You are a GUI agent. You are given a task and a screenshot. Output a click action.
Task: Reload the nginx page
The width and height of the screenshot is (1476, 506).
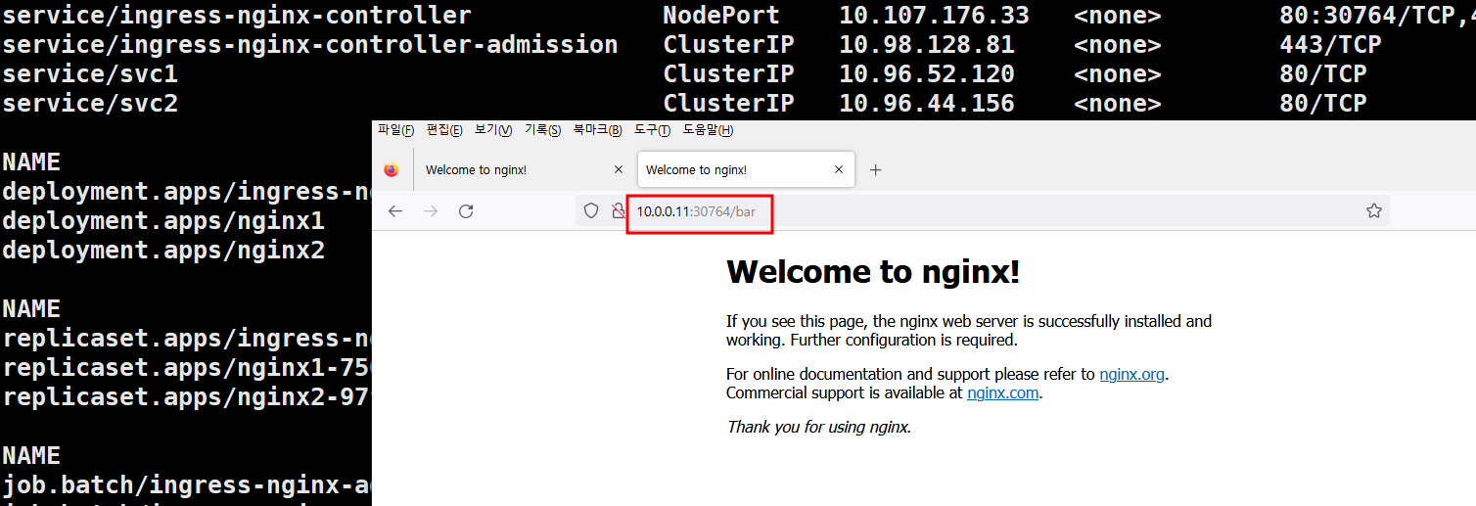click(466, 211)
